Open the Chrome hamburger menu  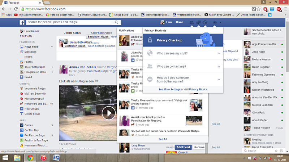click(x=285, y=8)
